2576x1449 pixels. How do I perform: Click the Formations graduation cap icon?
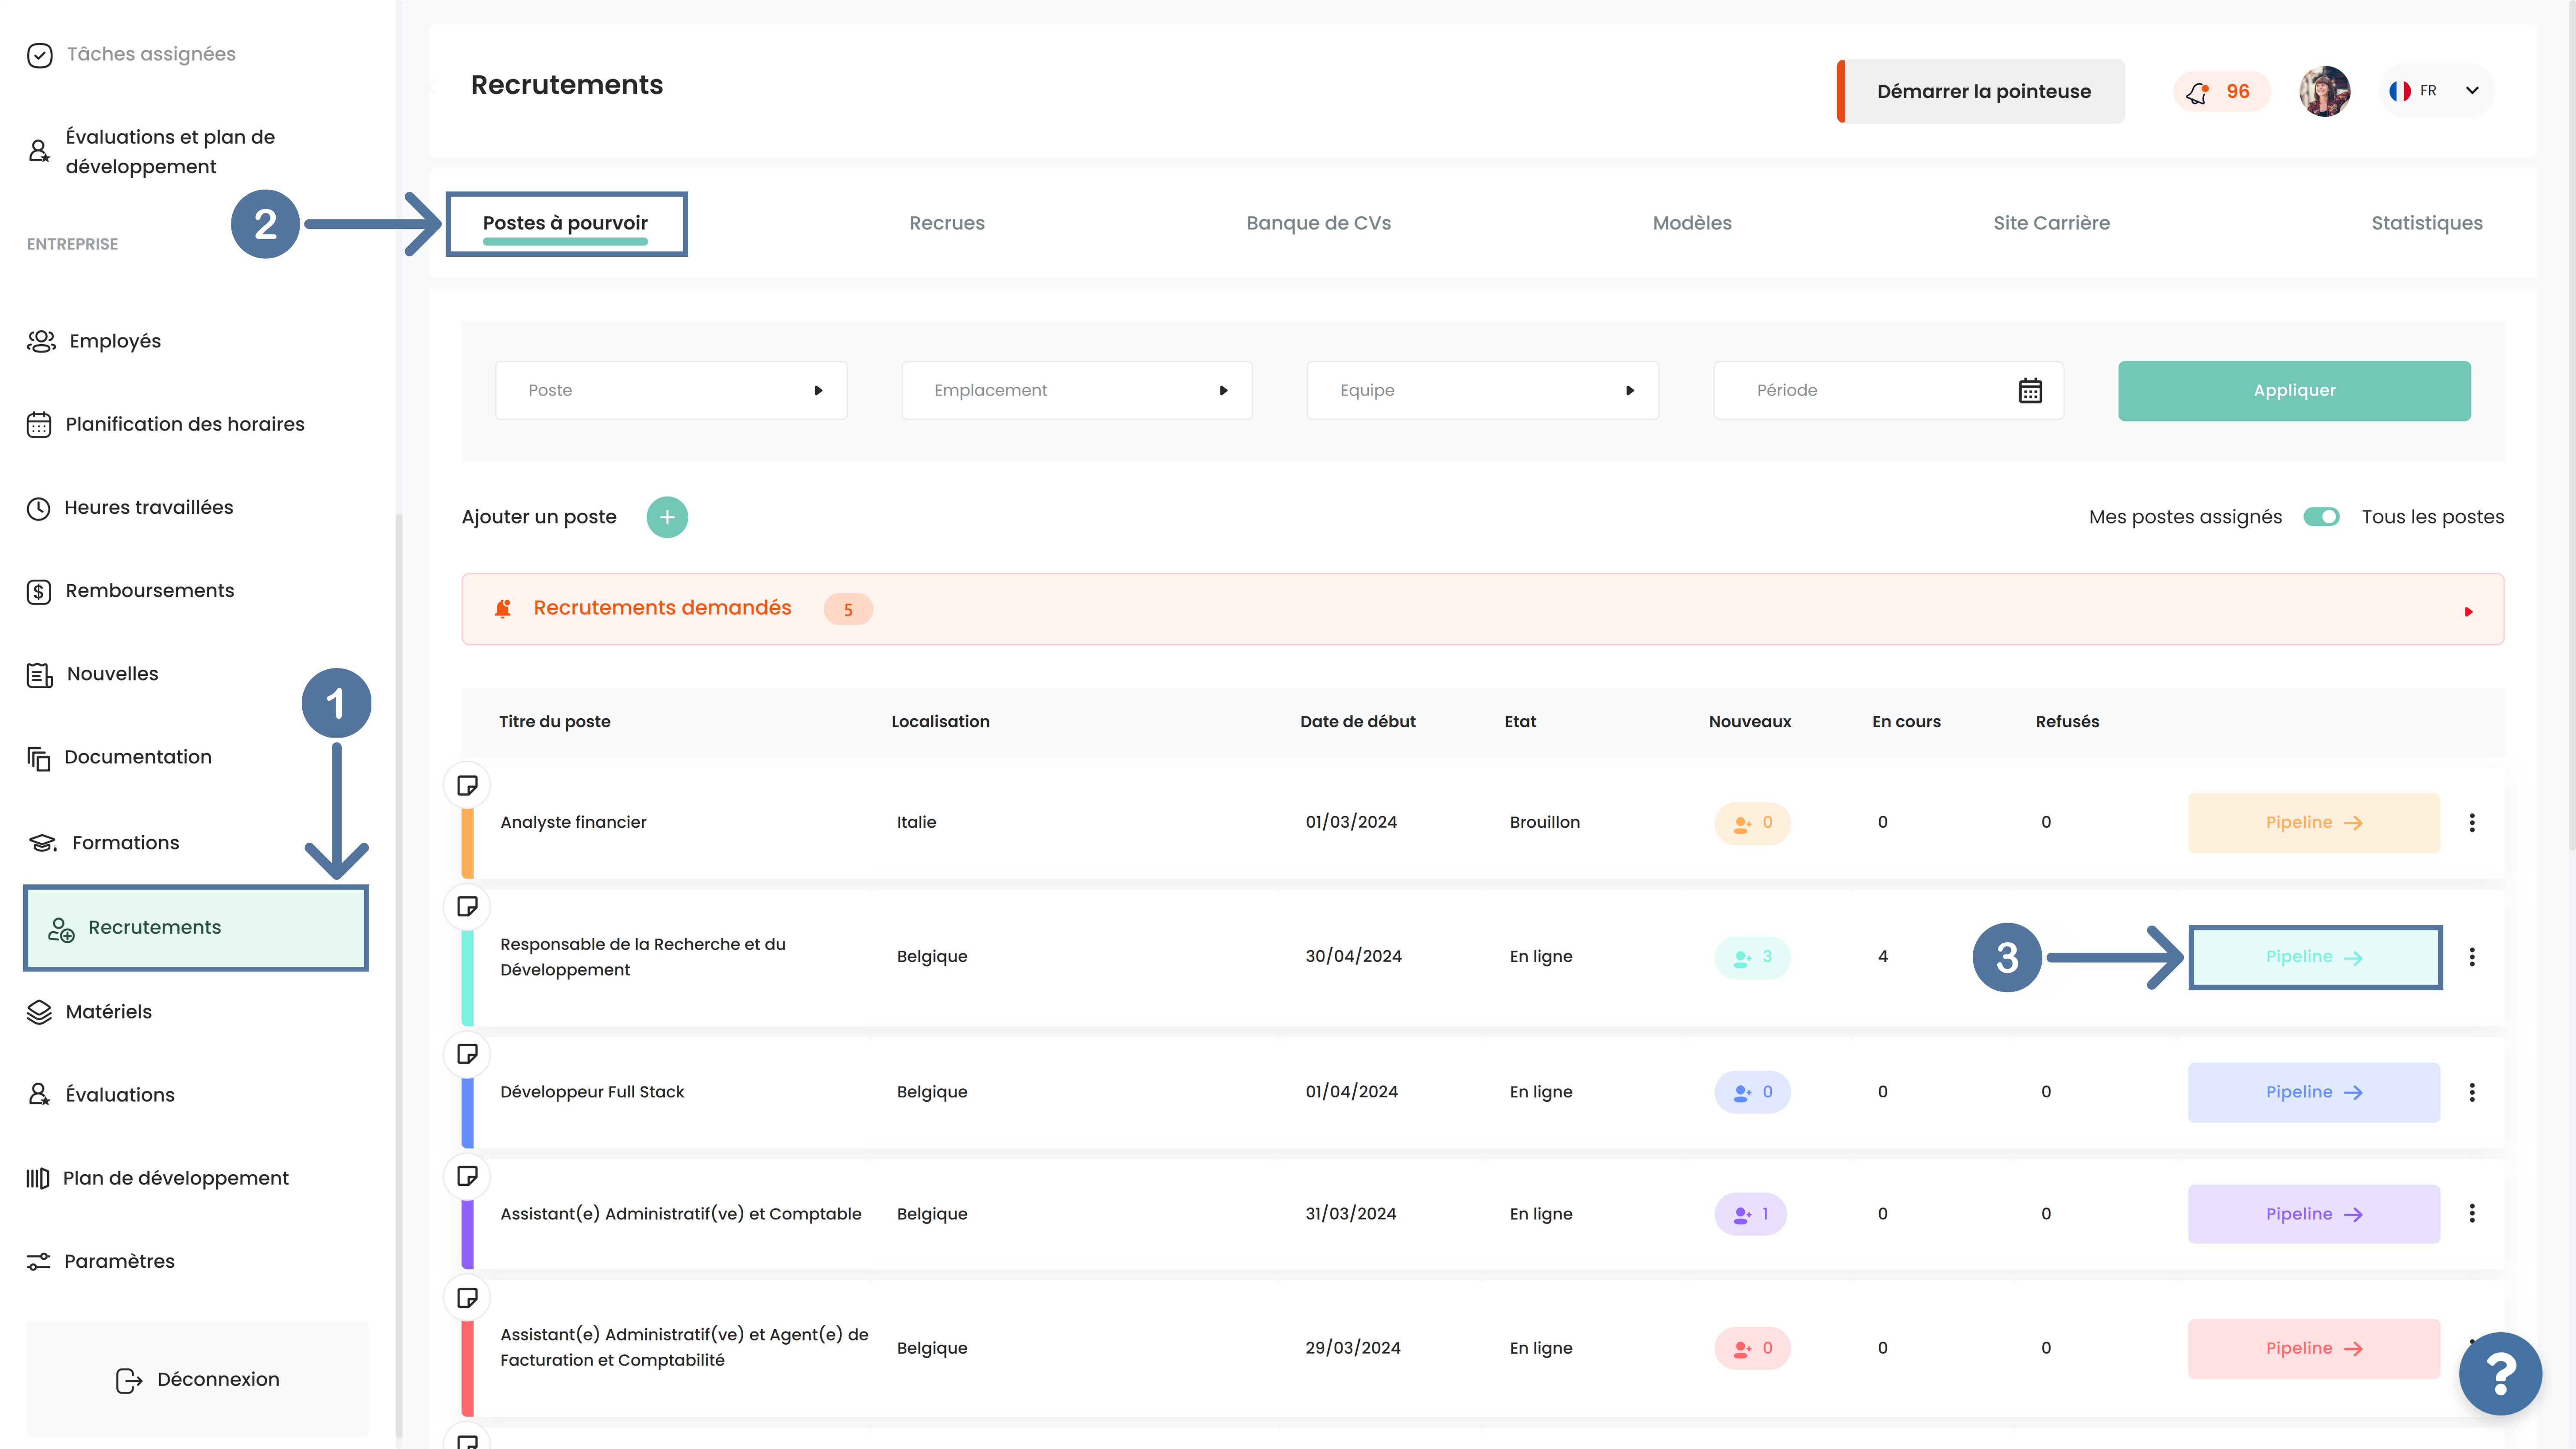pyautogui.click(x=42, y=843)
